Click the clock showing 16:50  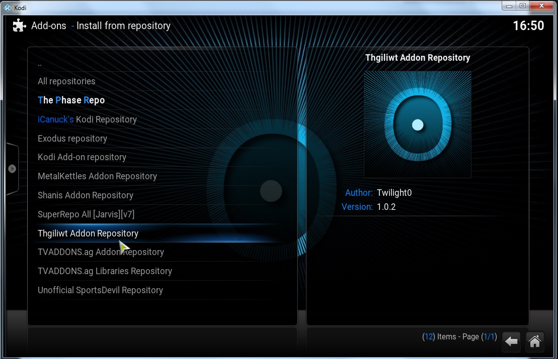coord(528,26)
